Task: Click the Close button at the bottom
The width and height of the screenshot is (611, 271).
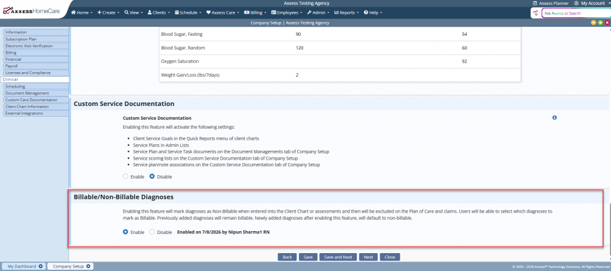Action: tap(390, 257)
